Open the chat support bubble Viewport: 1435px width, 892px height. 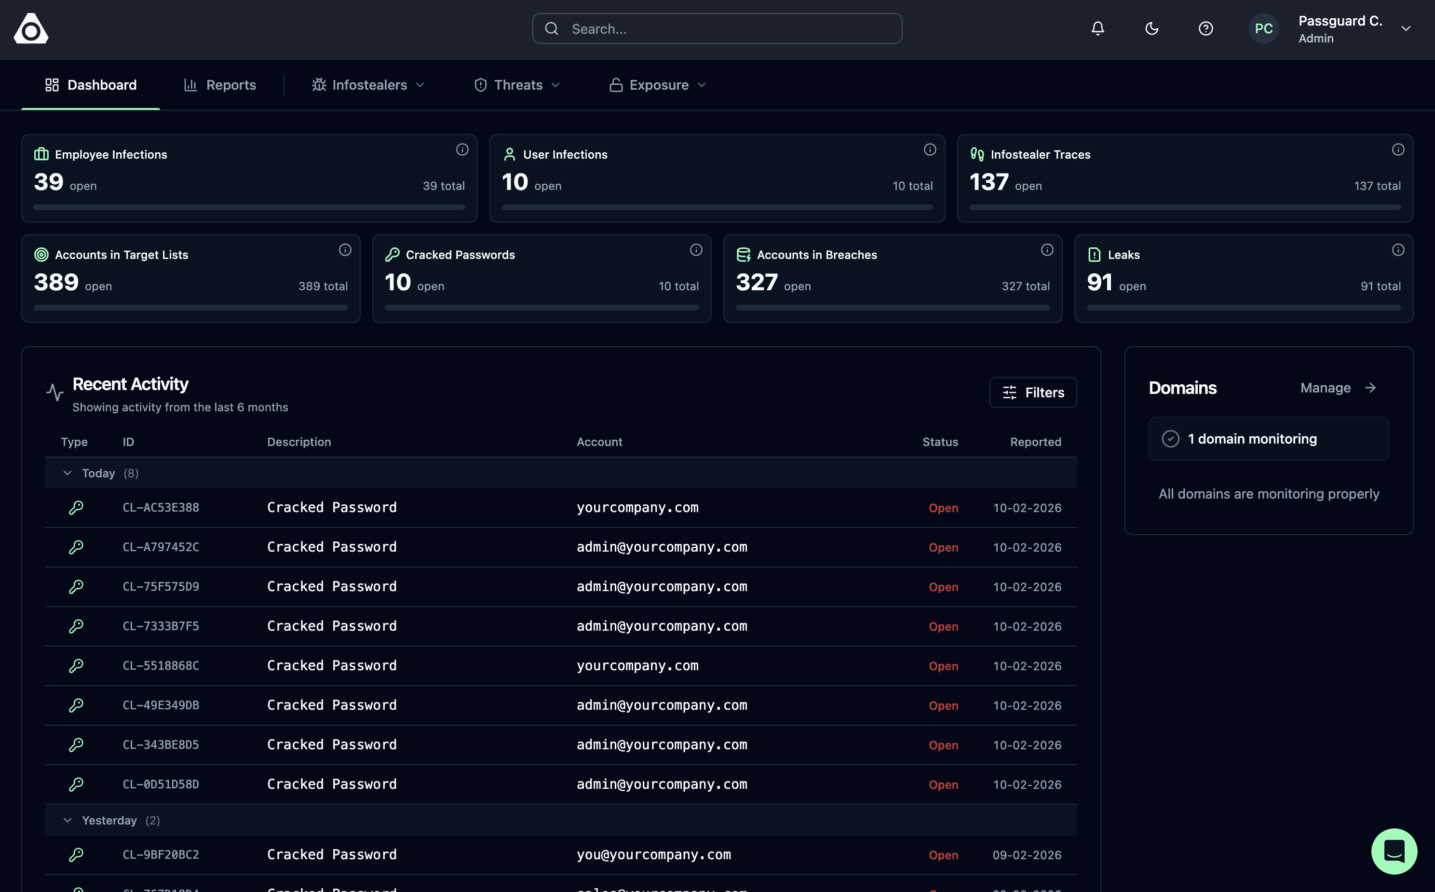1394,851
